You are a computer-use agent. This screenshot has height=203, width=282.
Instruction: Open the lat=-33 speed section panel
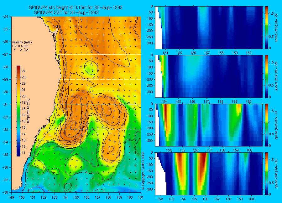[x=209, y=174]
